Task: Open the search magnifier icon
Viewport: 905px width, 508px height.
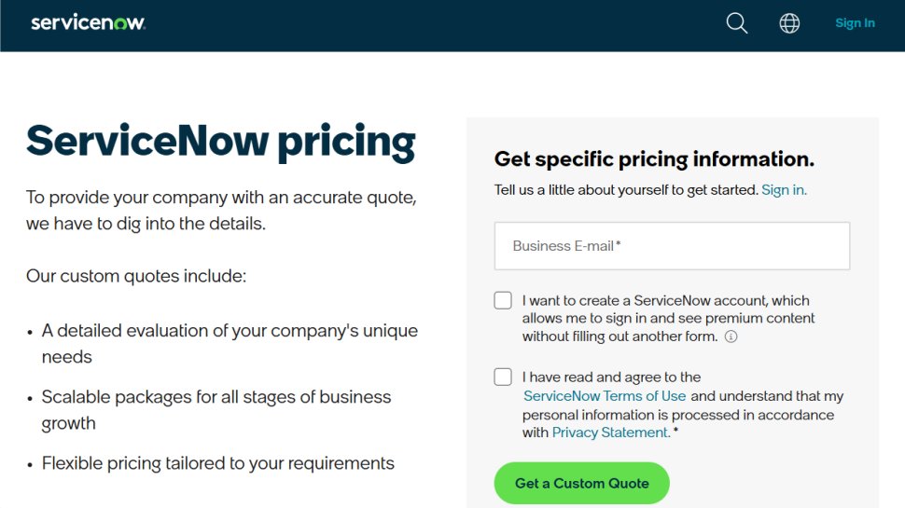Action: (737, 24)
